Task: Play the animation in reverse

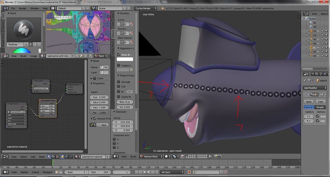Action: (144, 172)
